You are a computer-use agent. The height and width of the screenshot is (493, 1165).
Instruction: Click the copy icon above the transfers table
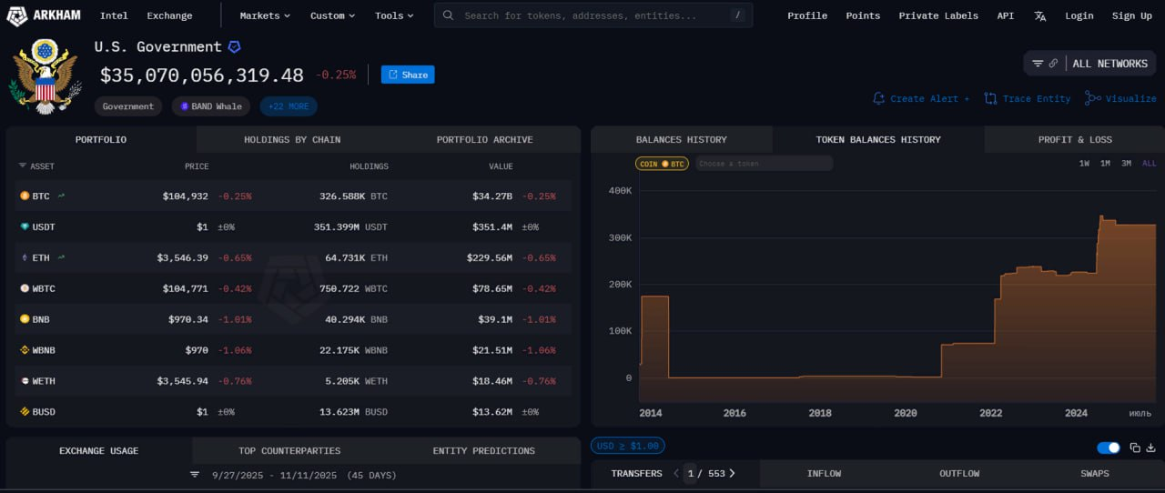1135,448
